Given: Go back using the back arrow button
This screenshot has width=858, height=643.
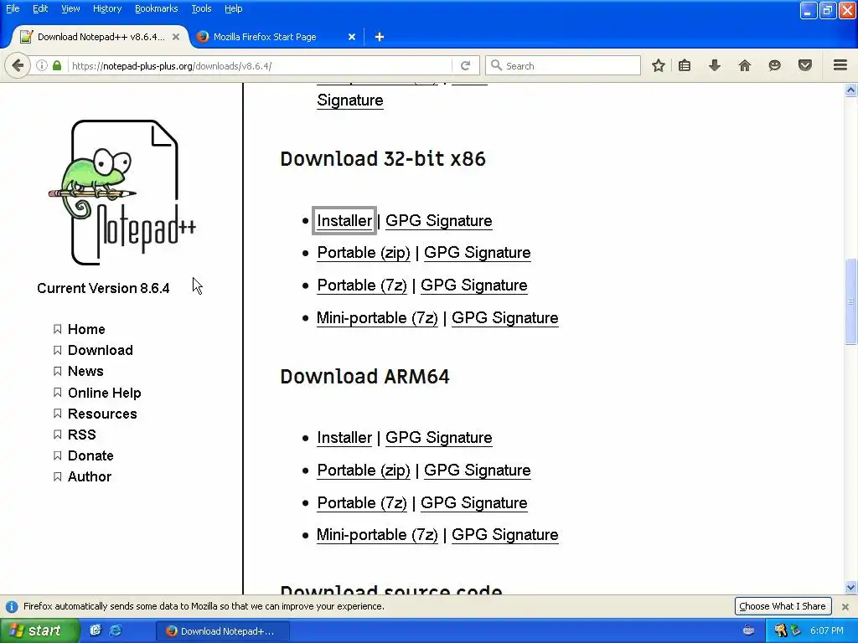Looking at the screenshot, I should pos(18,65).
